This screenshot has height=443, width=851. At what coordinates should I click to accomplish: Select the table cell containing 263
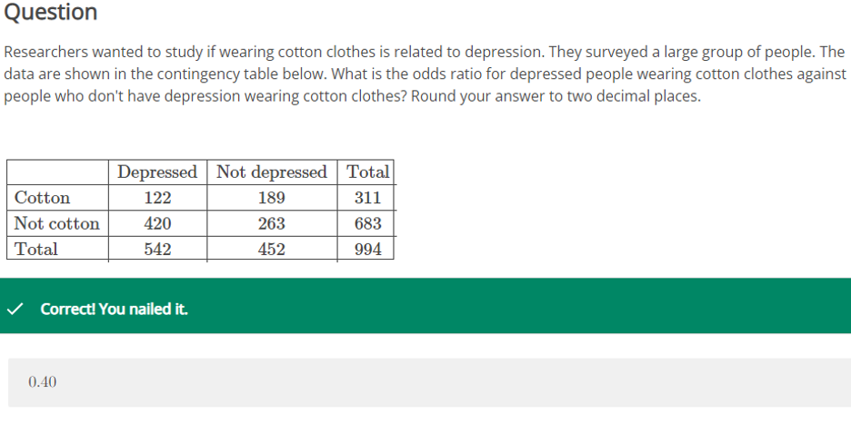pos(272,223)
